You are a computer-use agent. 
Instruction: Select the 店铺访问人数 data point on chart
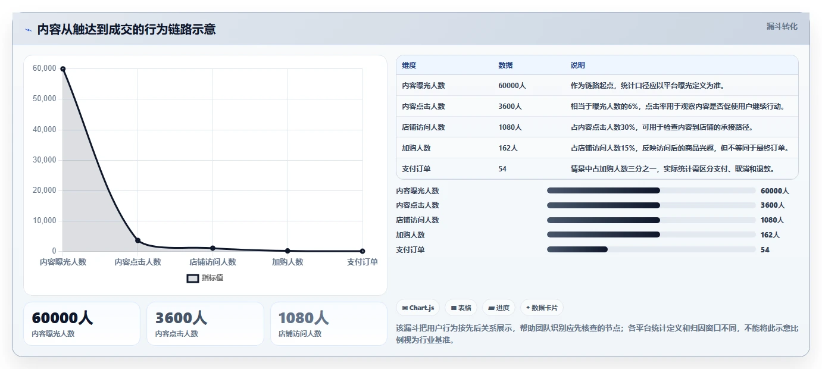pyautogui.click(x=212, y=248)
